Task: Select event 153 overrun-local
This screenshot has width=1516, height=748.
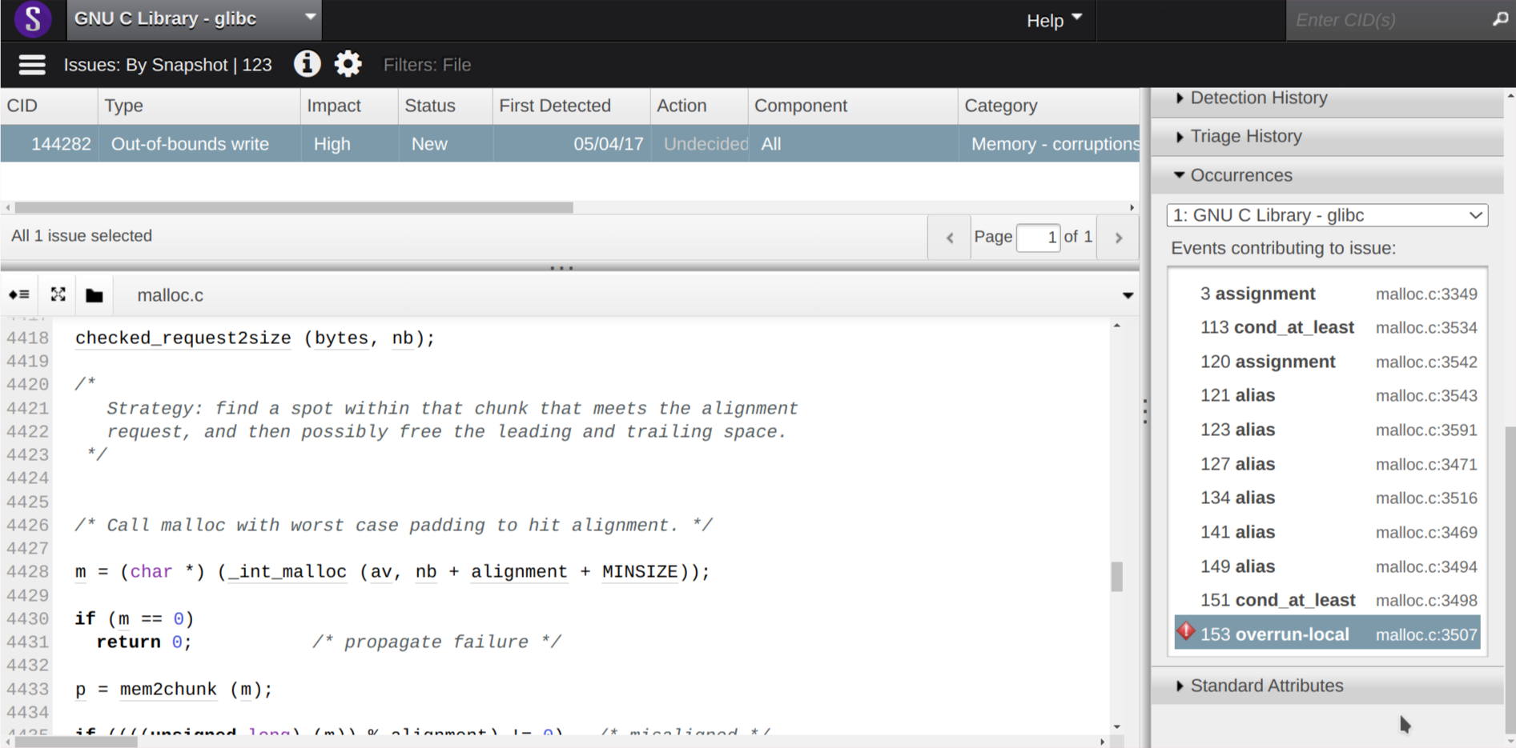Action: (1327, 634)
